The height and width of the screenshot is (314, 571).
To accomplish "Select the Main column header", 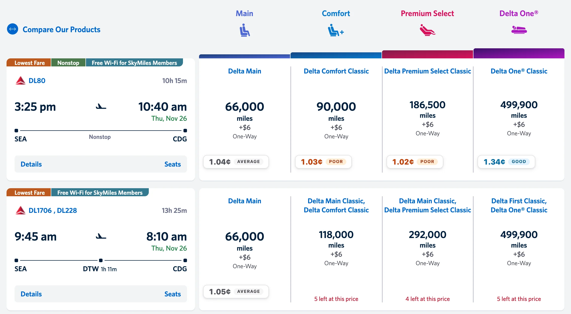I will [x=245, y=13].
